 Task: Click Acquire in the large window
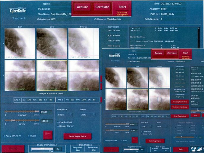[x=83, y=7]
